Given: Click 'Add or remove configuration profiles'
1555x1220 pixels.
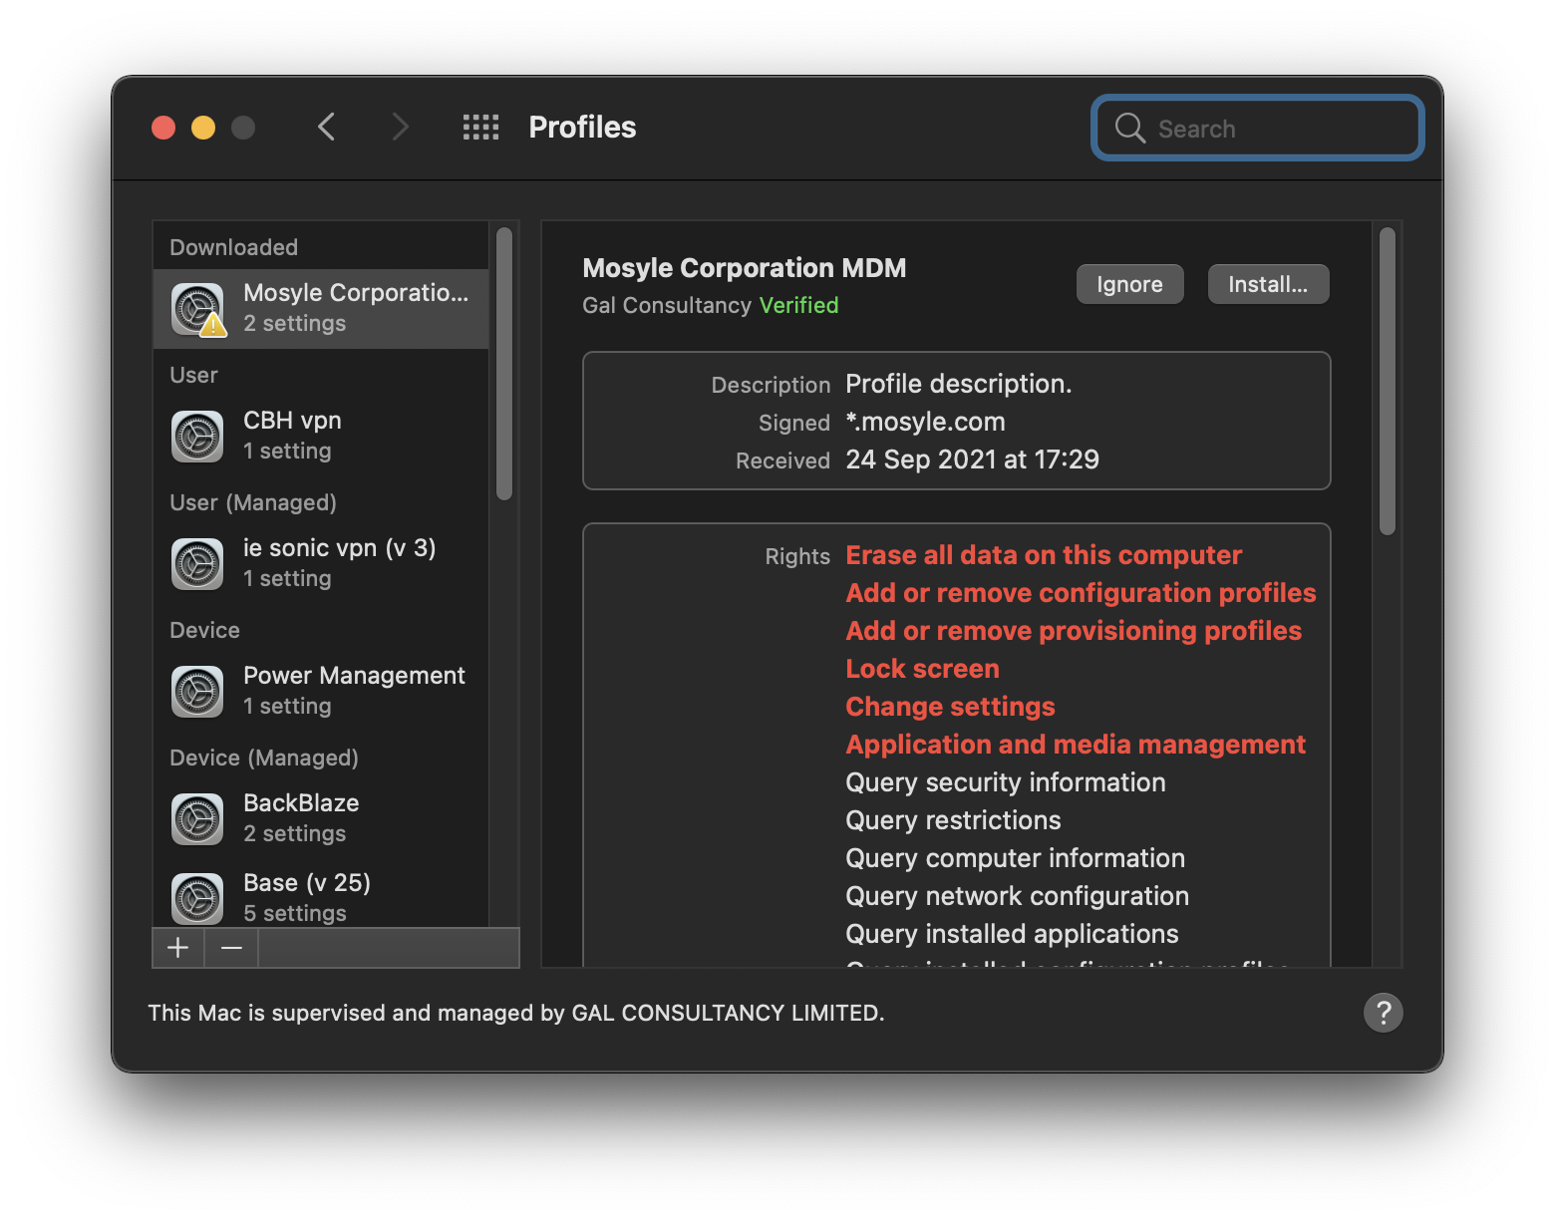Looking at the screenshot, I should tap(1081, 593).
